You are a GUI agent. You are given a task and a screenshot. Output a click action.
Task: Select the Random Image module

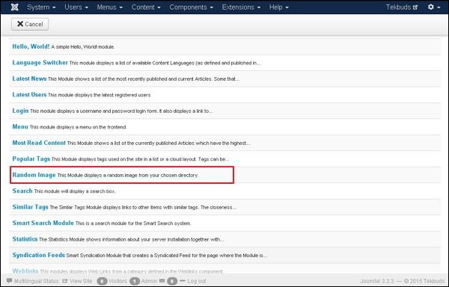[x=34, y=175]
